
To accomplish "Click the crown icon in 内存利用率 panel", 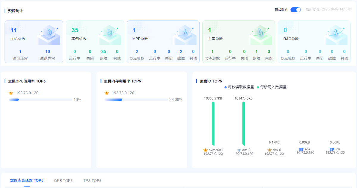I will tap(107, 93).
